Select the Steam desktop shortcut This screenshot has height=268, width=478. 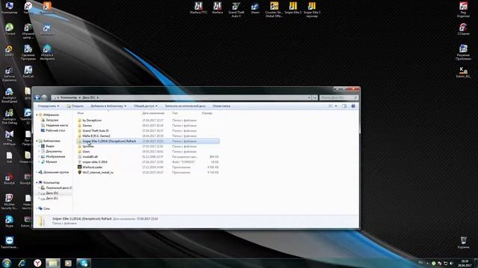coord(255,8)
